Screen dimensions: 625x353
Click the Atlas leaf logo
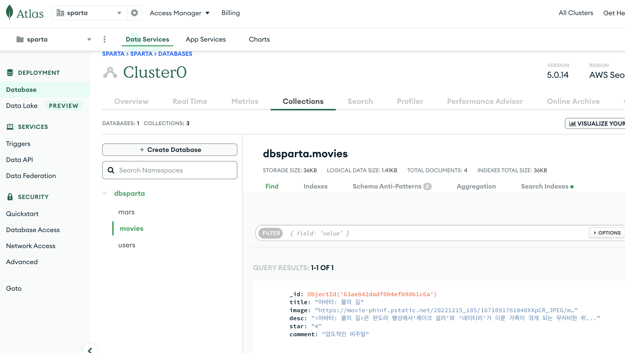pyautogui.click(x=10, y=12)
